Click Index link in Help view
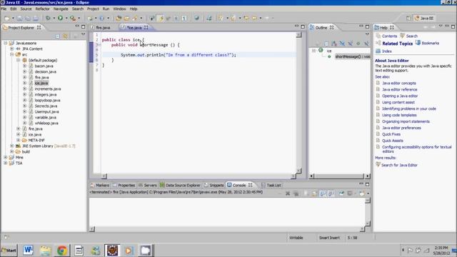 387,51
